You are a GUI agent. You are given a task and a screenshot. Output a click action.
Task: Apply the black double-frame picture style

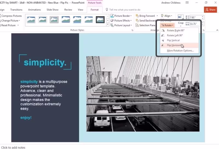(x=100, y=19)
